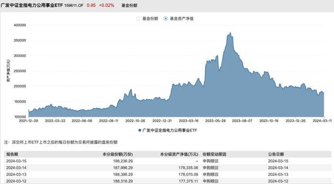
Task: Click the net asset value 177,375.11
Action: click(x=188, y=181)
